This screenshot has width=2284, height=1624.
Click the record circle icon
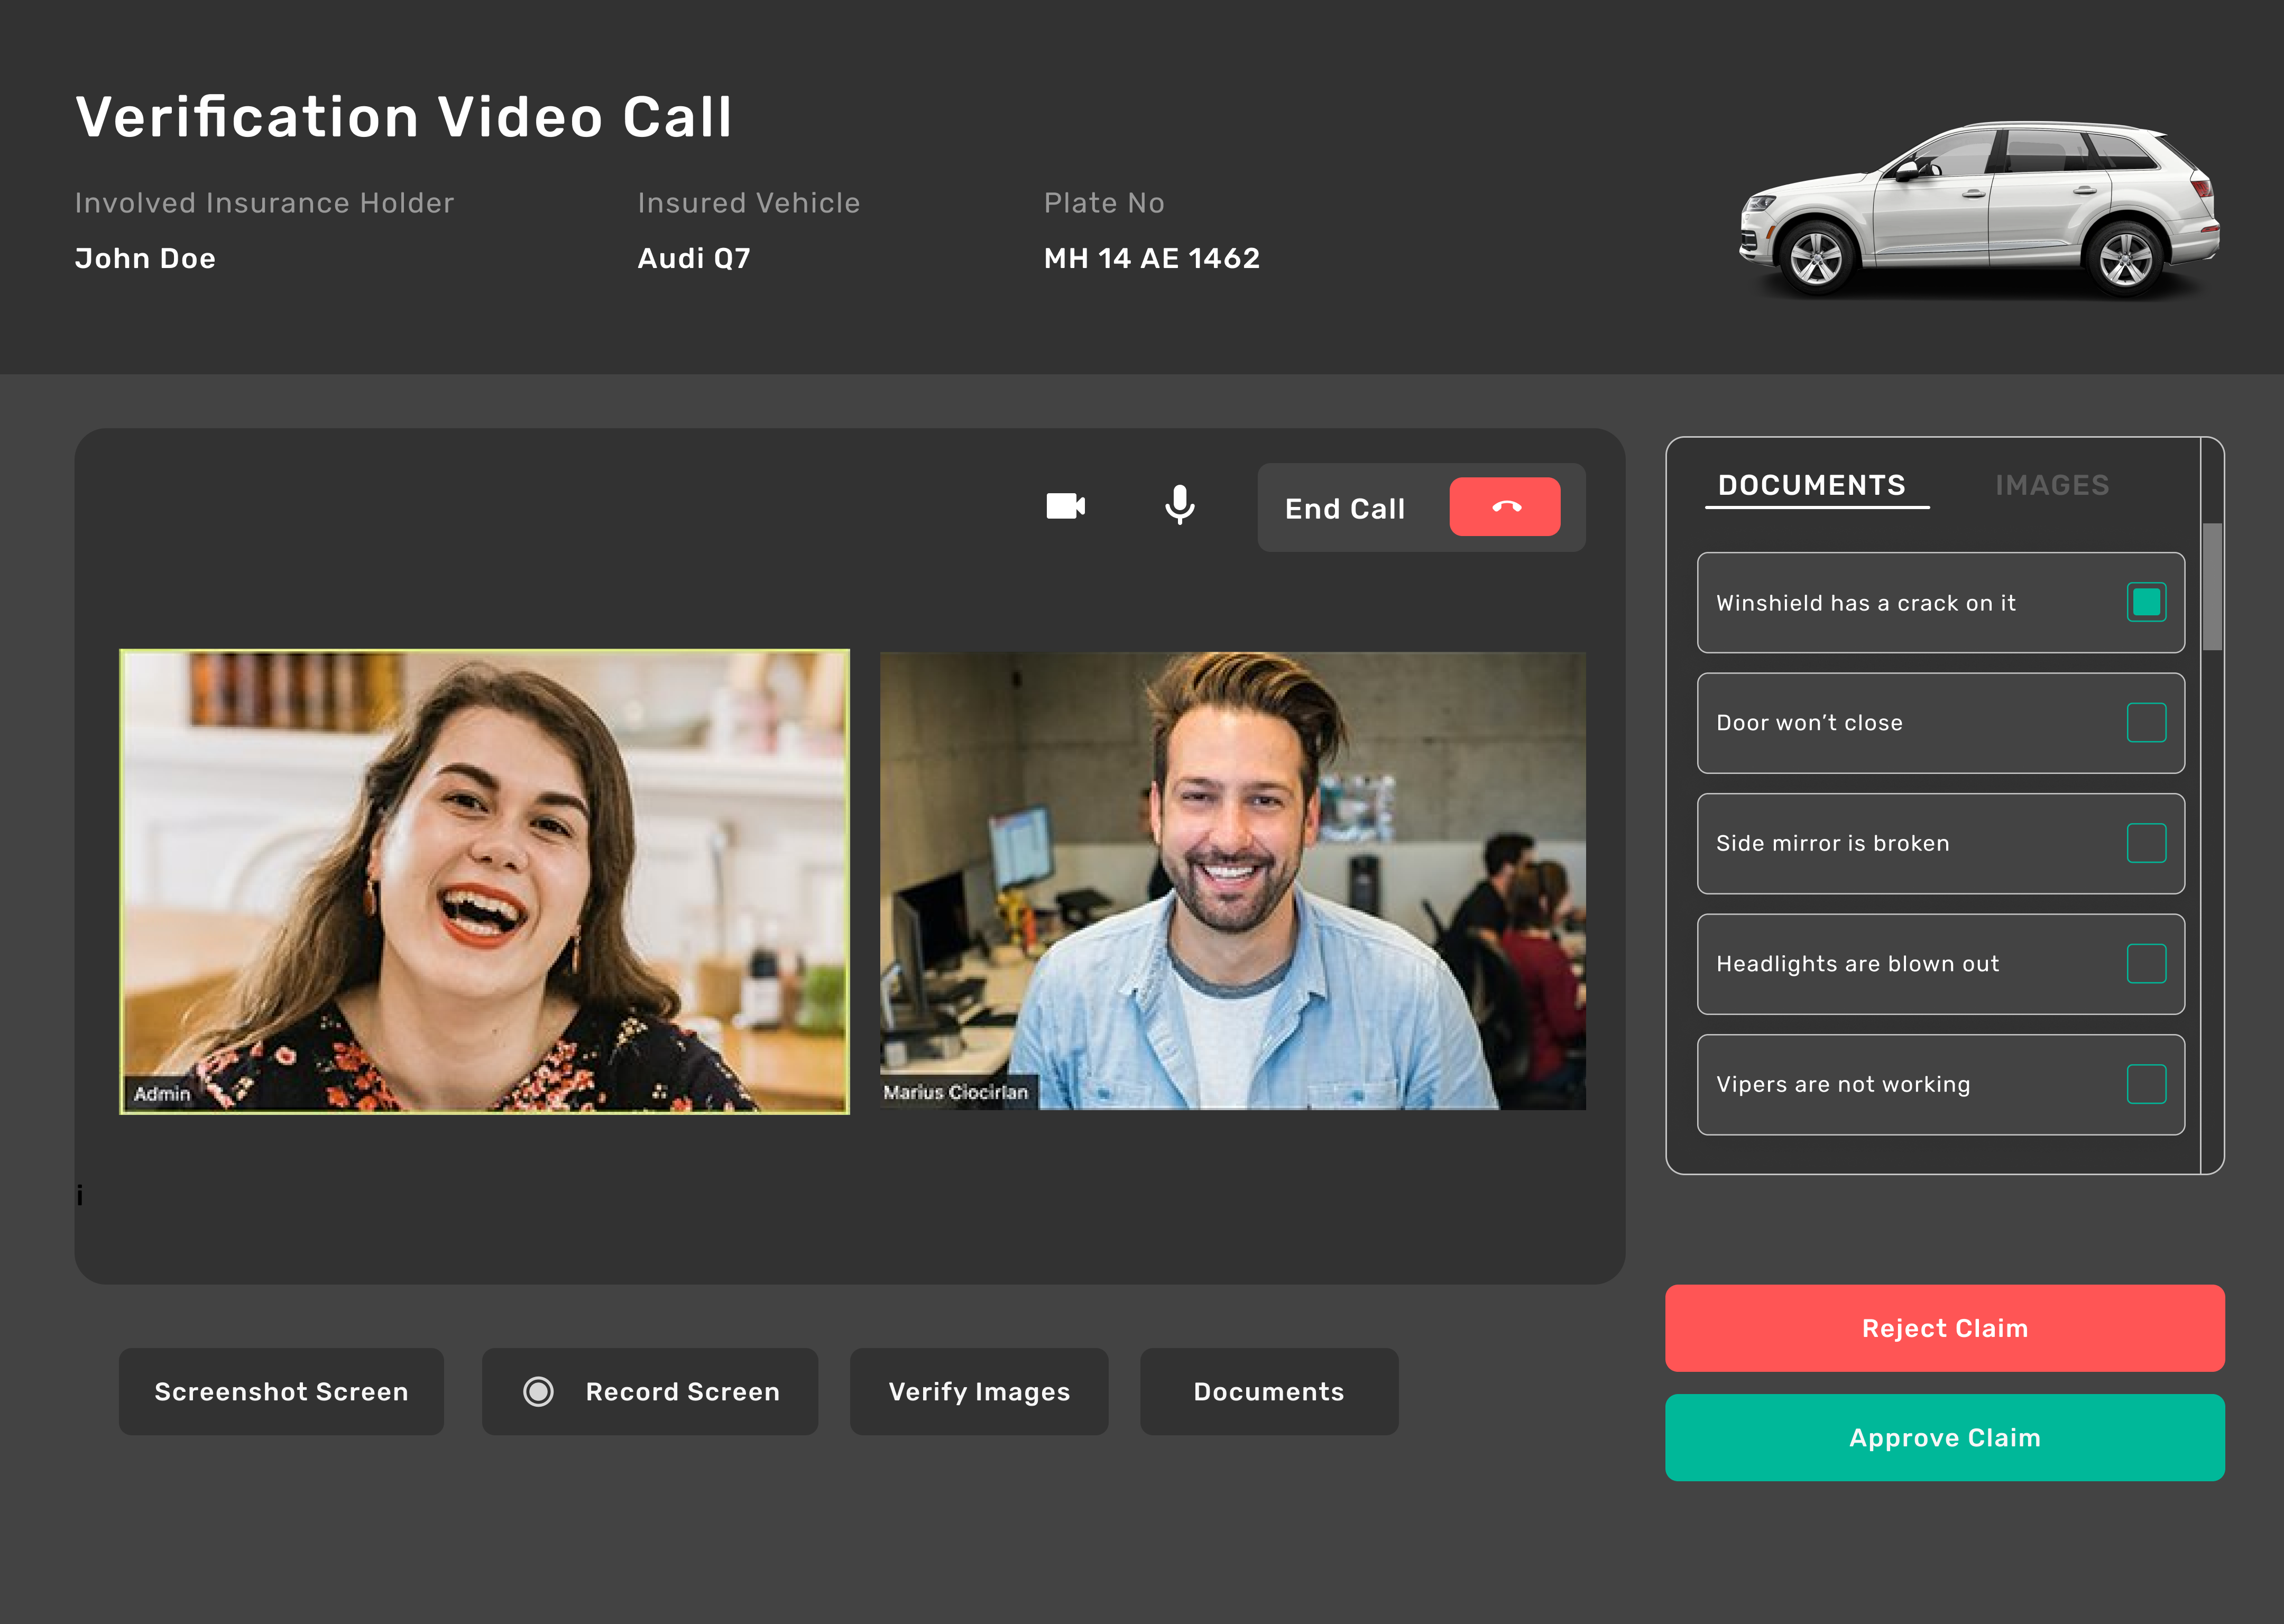click(538, 1391)
